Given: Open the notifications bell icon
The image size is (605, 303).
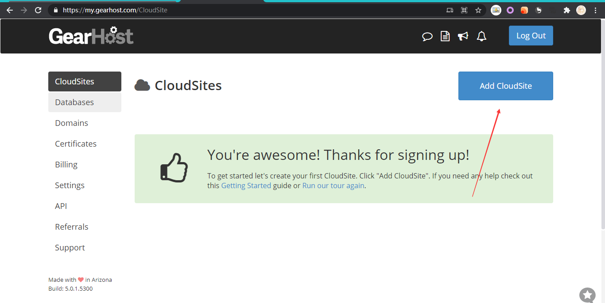Looking at the screenshot, I should 481,36.
